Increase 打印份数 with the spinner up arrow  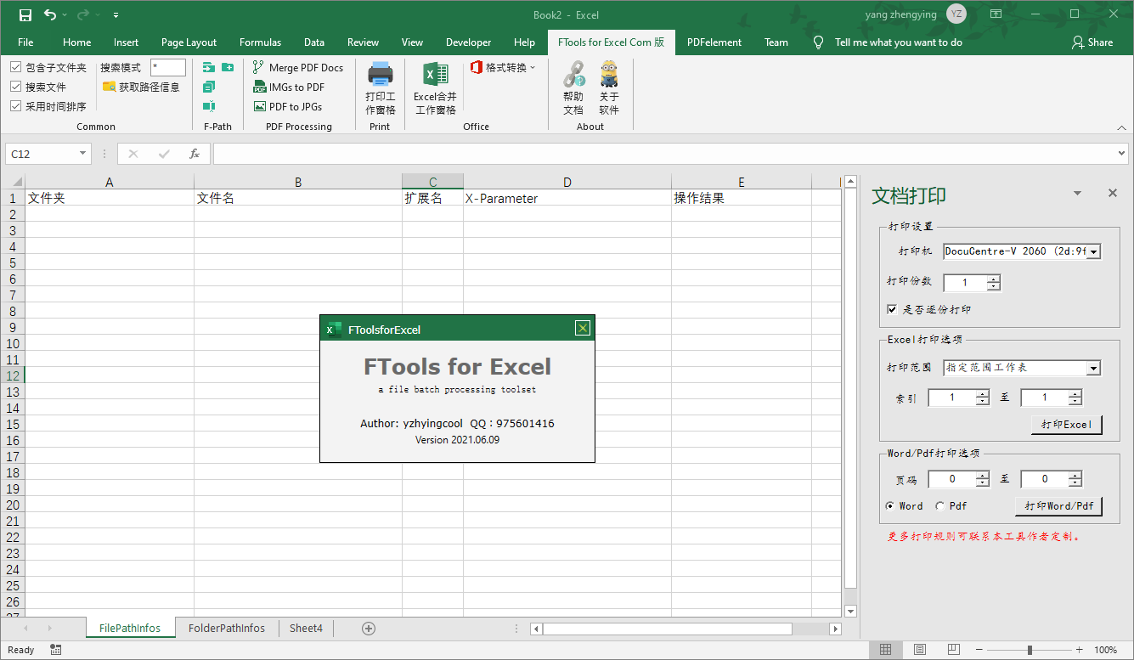pos(994,279)
